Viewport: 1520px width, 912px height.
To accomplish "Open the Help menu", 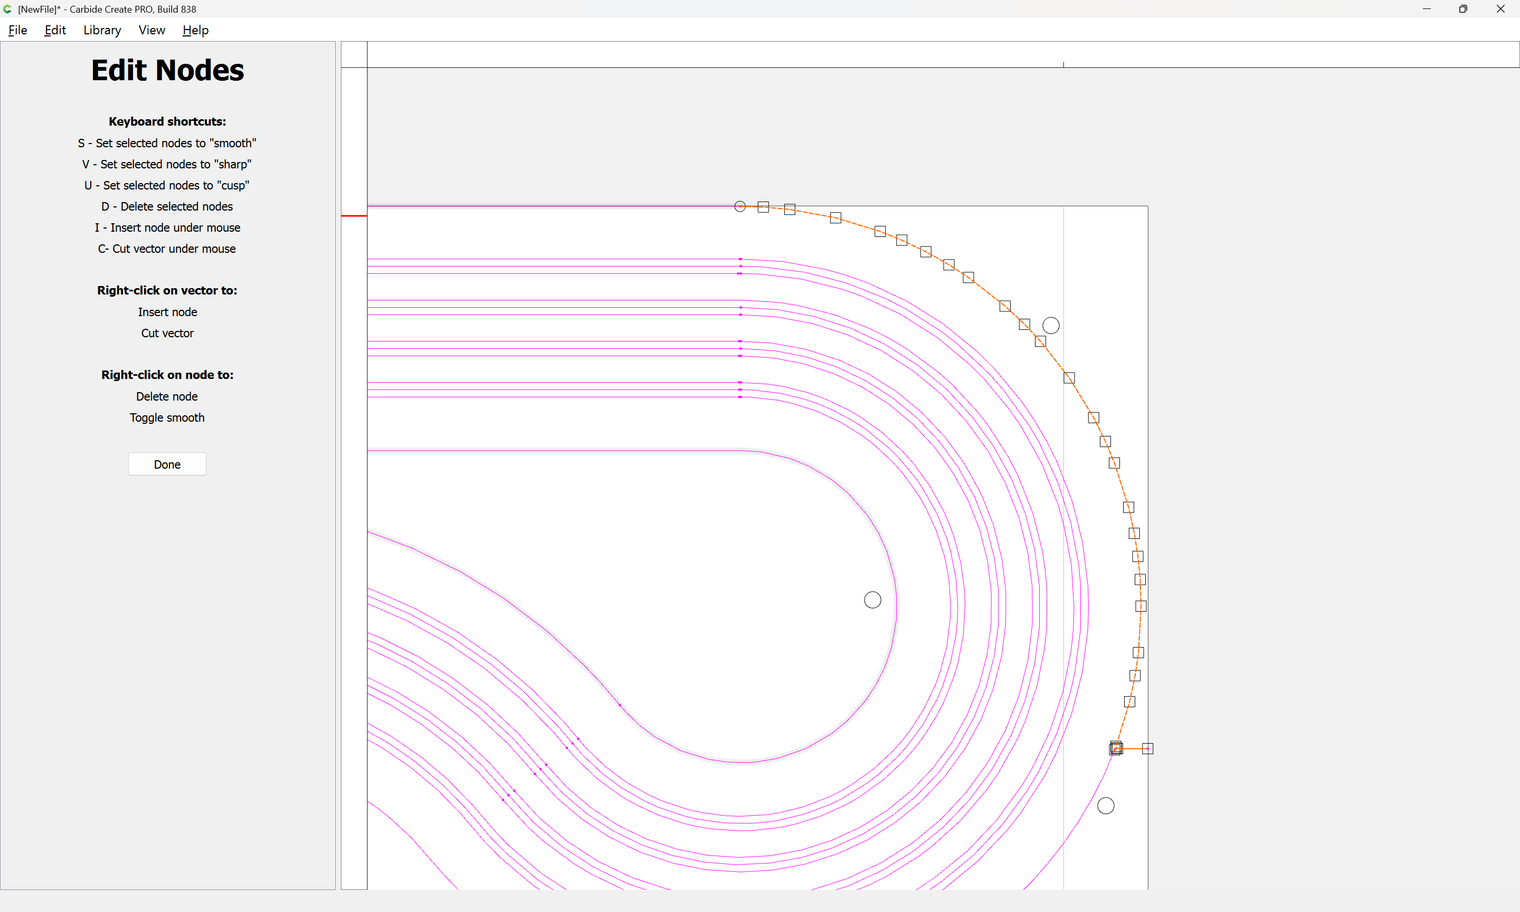I will pyautogui.click(x=195, y=30).
